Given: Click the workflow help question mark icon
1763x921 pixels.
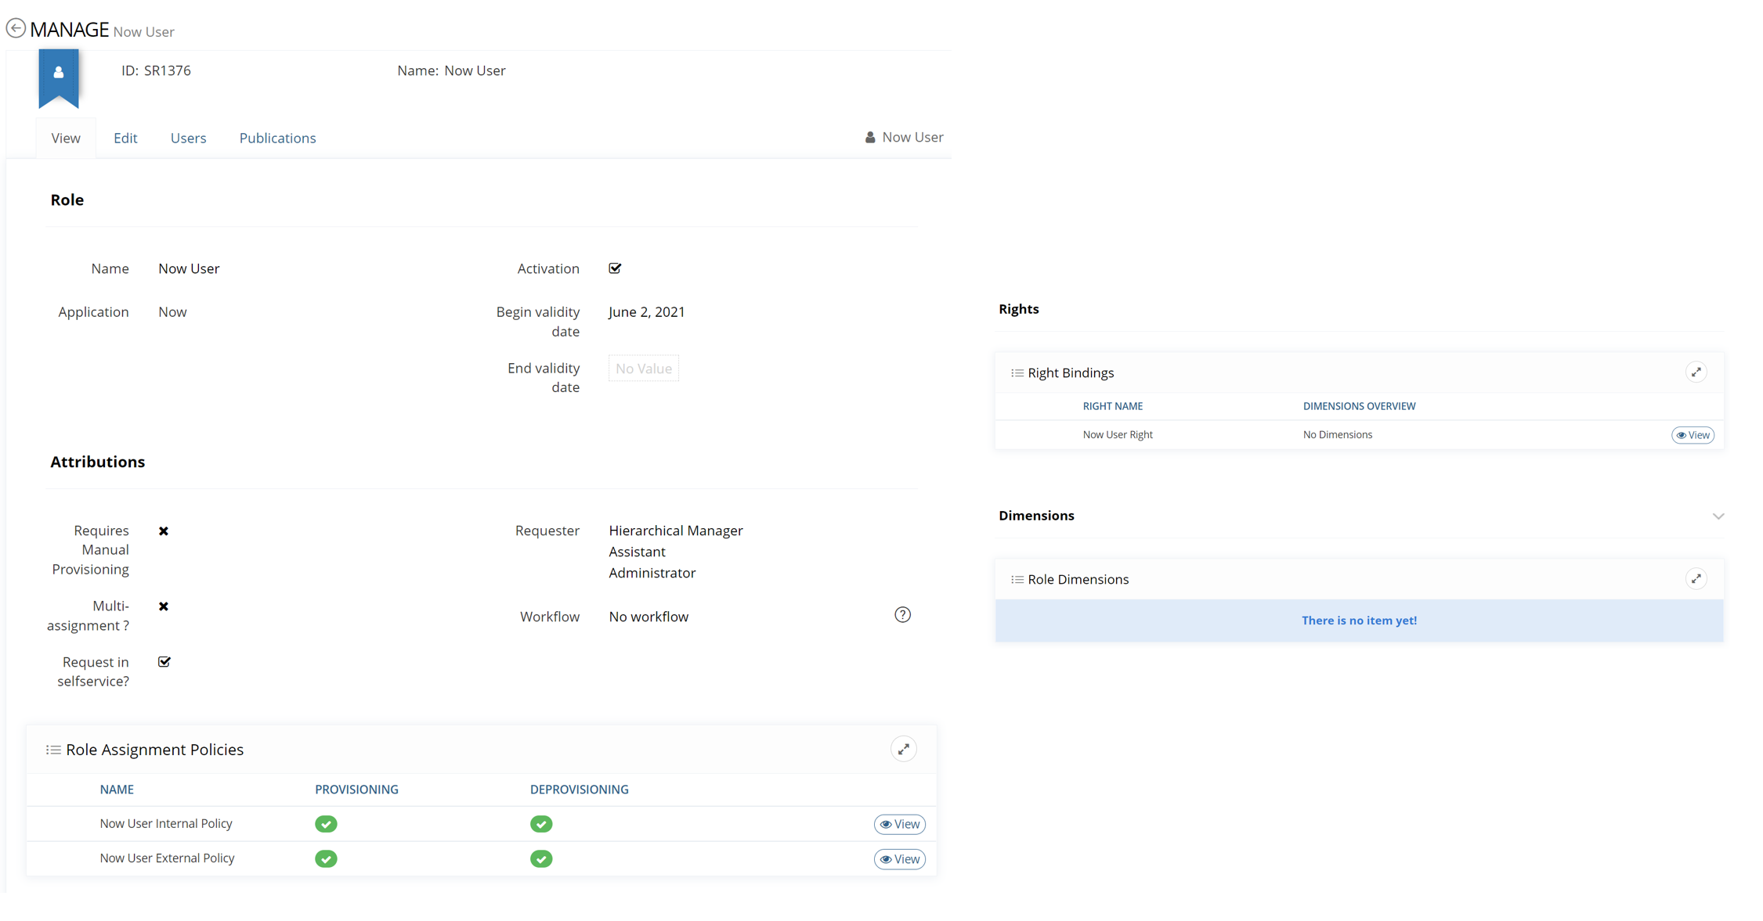Looking at the screenshot, I should tap(902, 615).
